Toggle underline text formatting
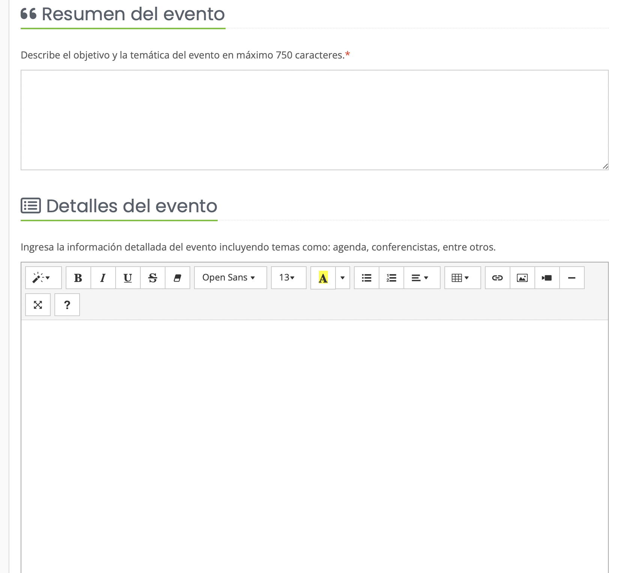Viewport: 620px width, 573px height. pyautogui.click(x=128, y=278)
